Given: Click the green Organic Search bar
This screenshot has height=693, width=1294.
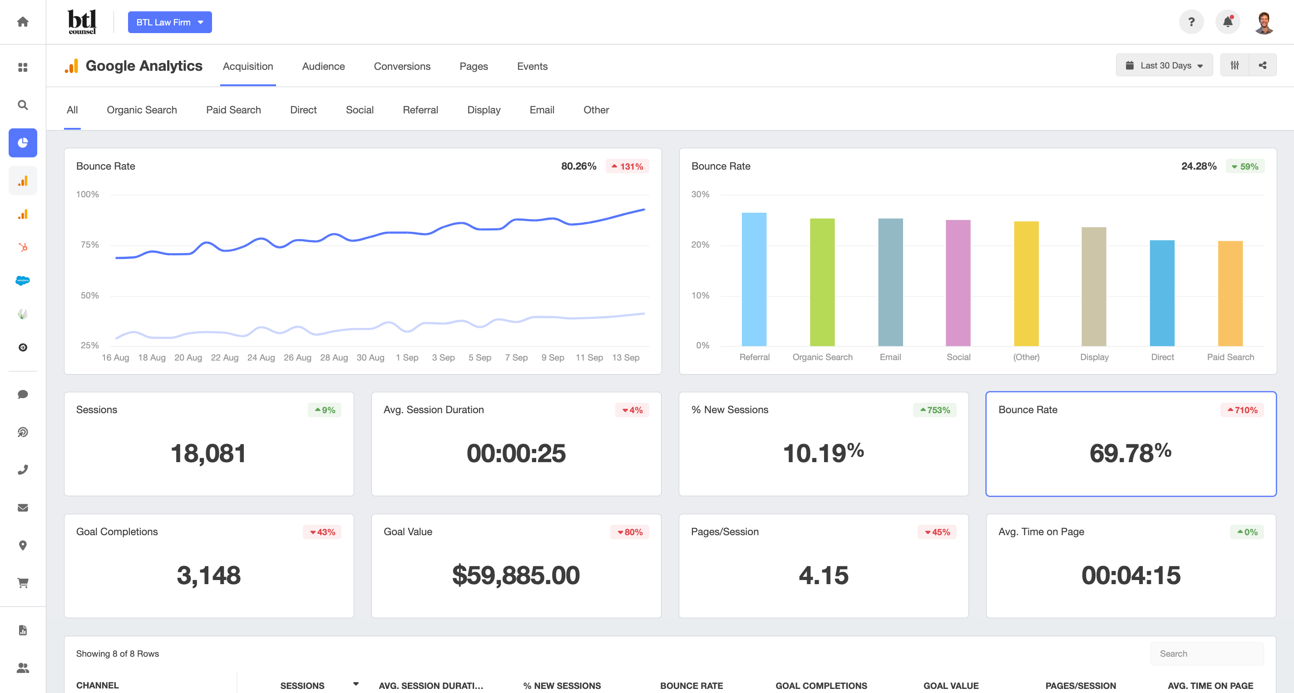Looking at the screenshot, I should tap(822, 282).
